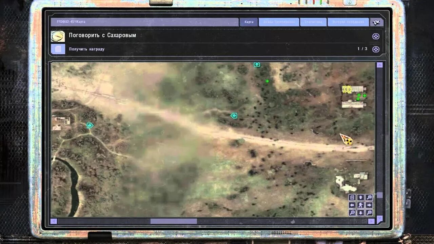
Task: Click the cyan up-arrow level exit marker
Action: pyautogui.click(x=257, y=64)
